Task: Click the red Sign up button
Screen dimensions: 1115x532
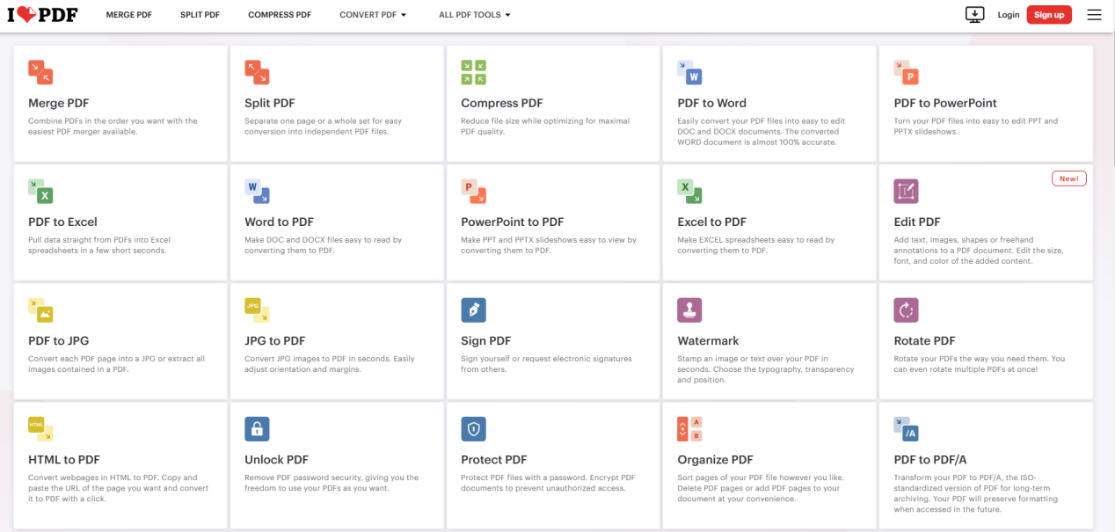Action: 1049,15
